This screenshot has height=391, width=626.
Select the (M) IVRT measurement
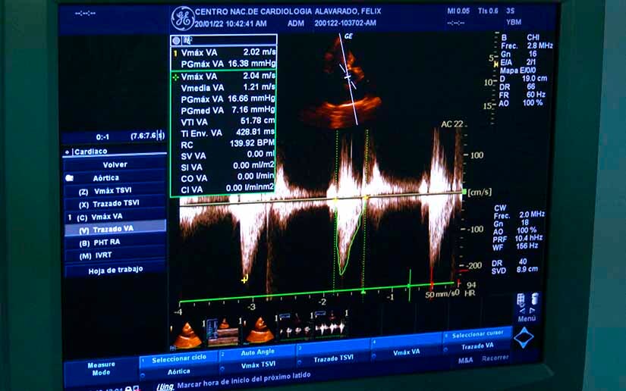click(x=115, y=255)
